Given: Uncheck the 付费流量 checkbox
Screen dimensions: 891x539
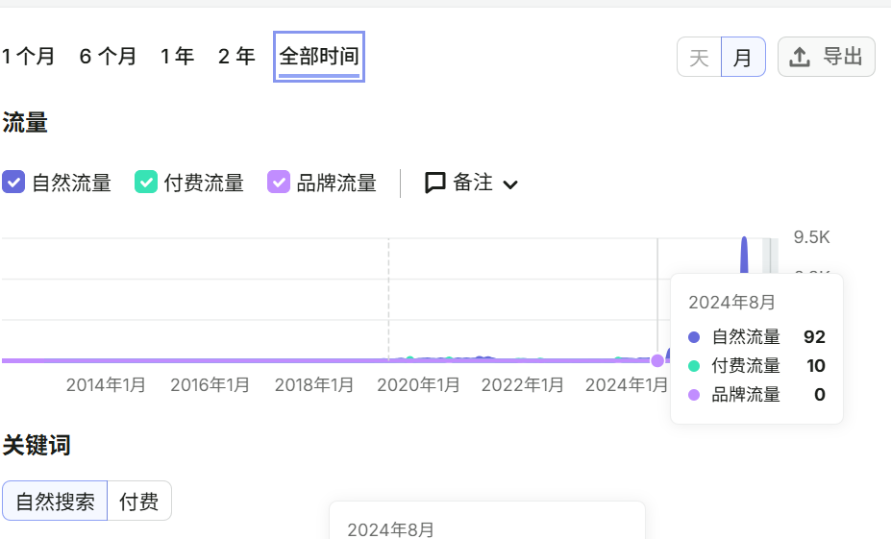Looking at the screenshot, I should click(x=146, y=183).
